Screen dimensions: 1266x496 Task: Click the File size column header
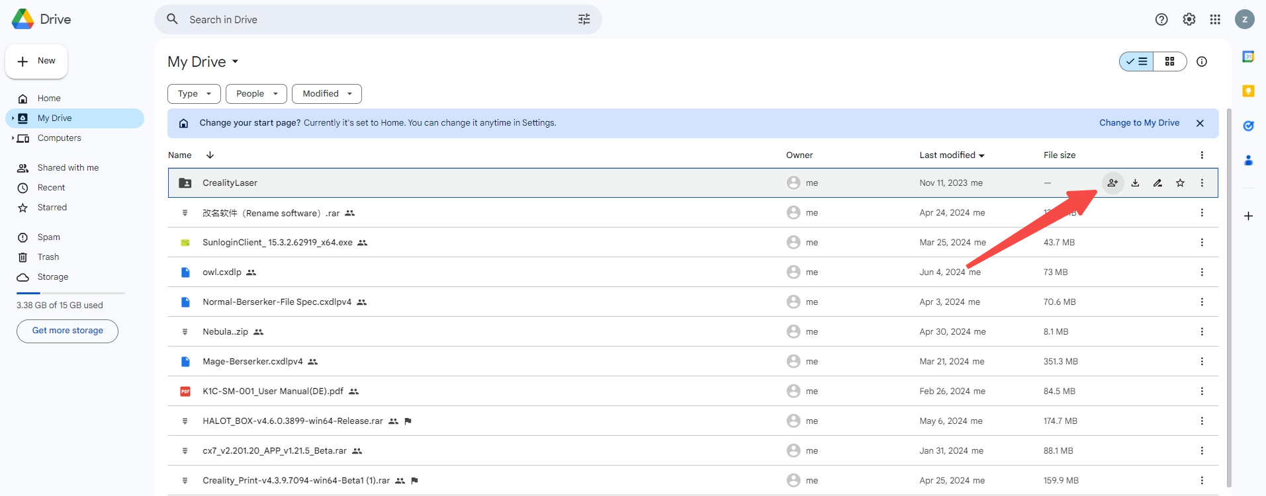[1060, 155]
